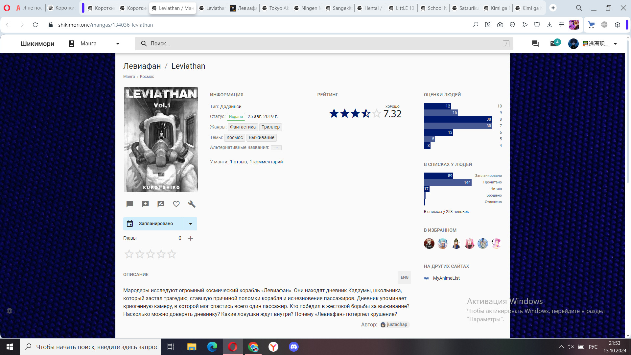Switch to the School N browser tab
The image size is (631, 355).
434,8
